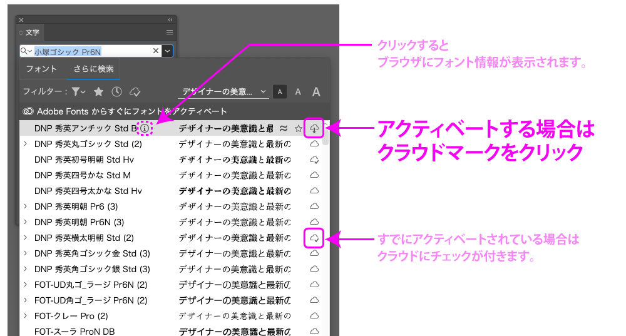Click the フィルター: label
The height and width of the screenshot is (336, 626).
45,92
